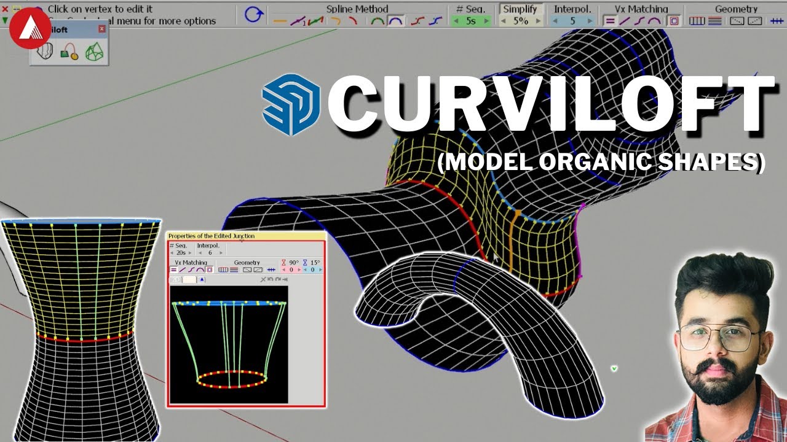
Task: Select Curviloft Loft along path tool
Action: (x=69, y=52)
